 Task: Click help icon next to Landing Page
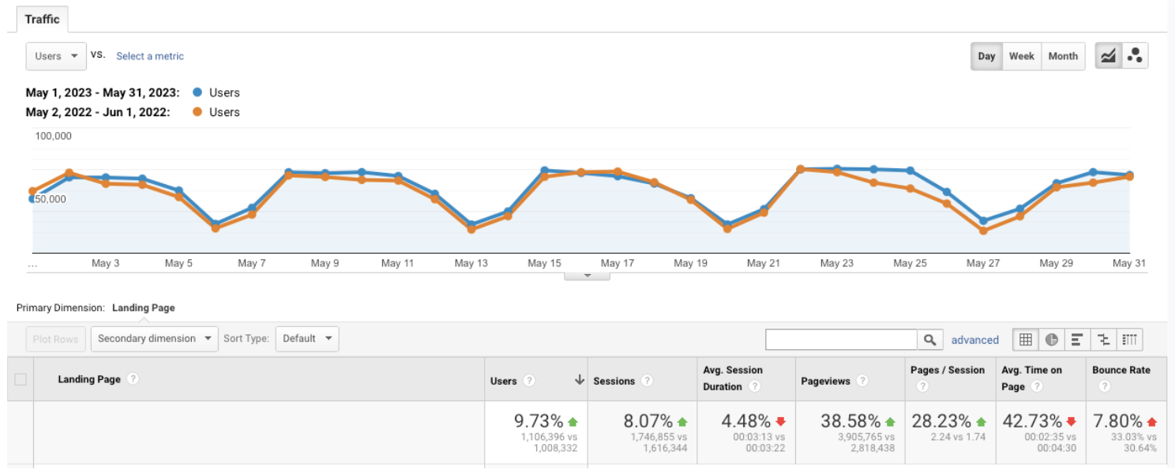(133, 379)
